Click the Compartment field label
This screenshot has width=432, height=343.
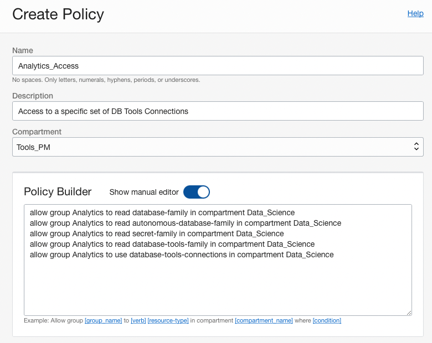click(x=37, y=132)
